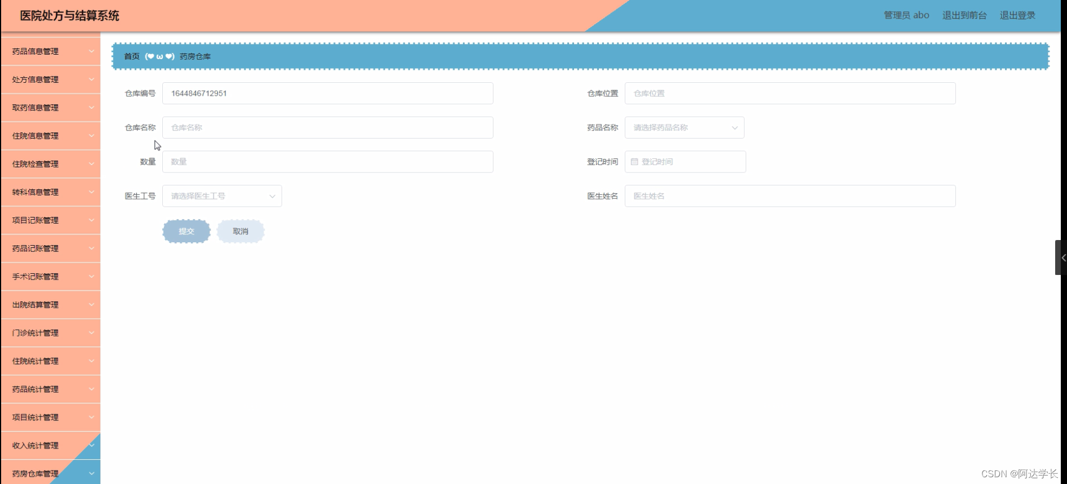Click chevron beside 手术记账管理

tap(91, 277)
